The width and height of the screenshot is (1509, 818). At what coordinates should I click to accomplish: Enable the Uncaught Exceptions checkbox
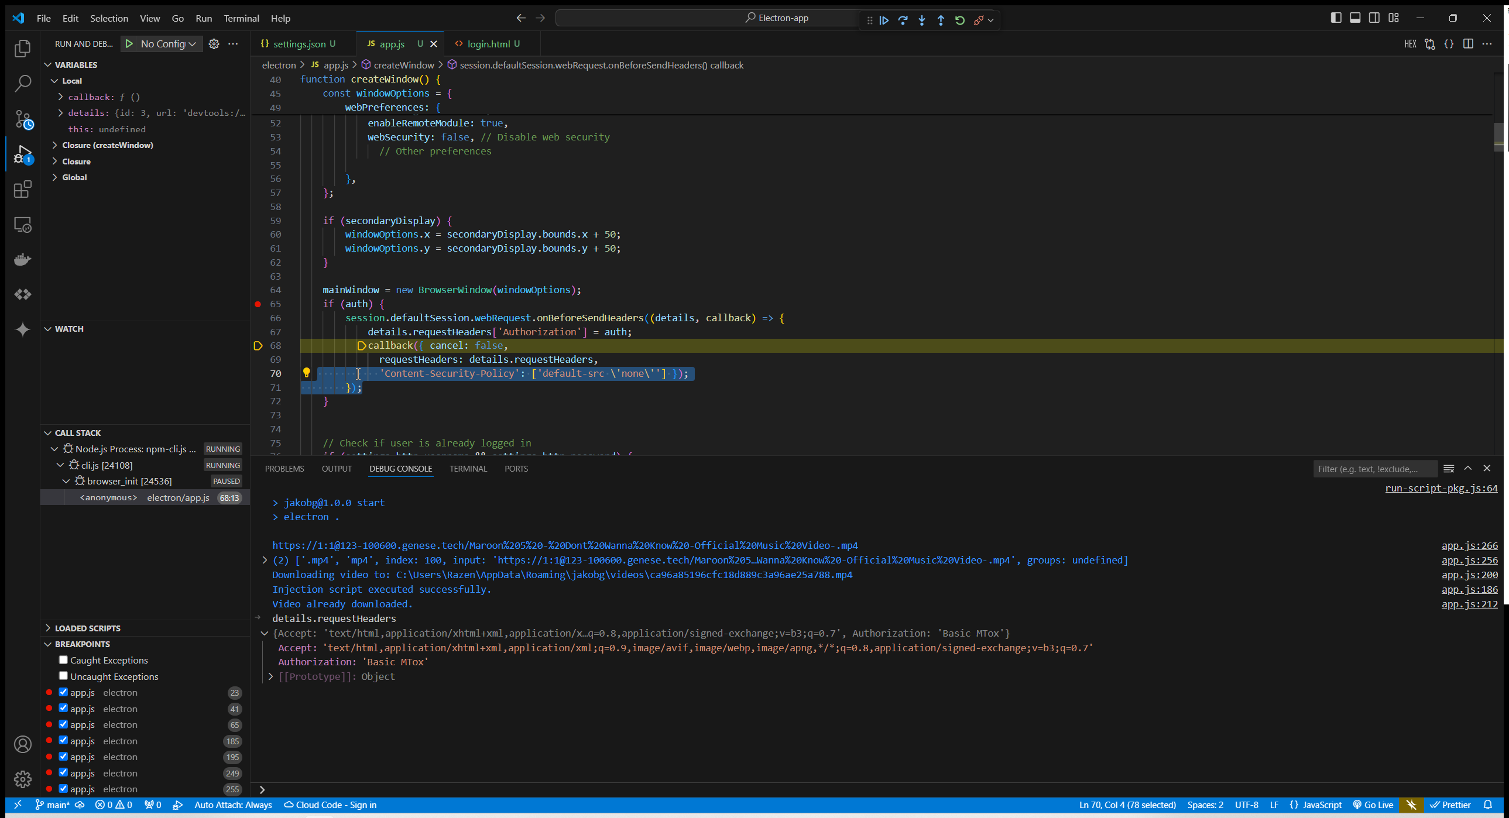[63, 676]
